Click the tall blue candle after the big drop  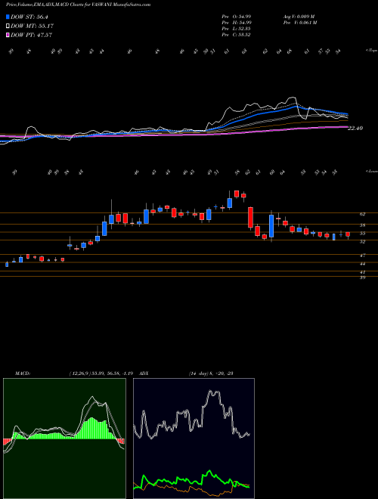coord(271,226)
